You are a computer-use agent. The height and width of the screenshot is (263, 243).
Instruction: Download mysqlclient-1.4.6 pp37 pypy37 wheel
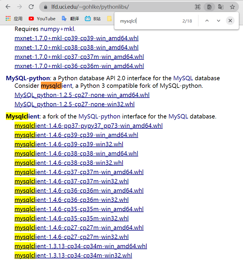(x=89, y=126)
